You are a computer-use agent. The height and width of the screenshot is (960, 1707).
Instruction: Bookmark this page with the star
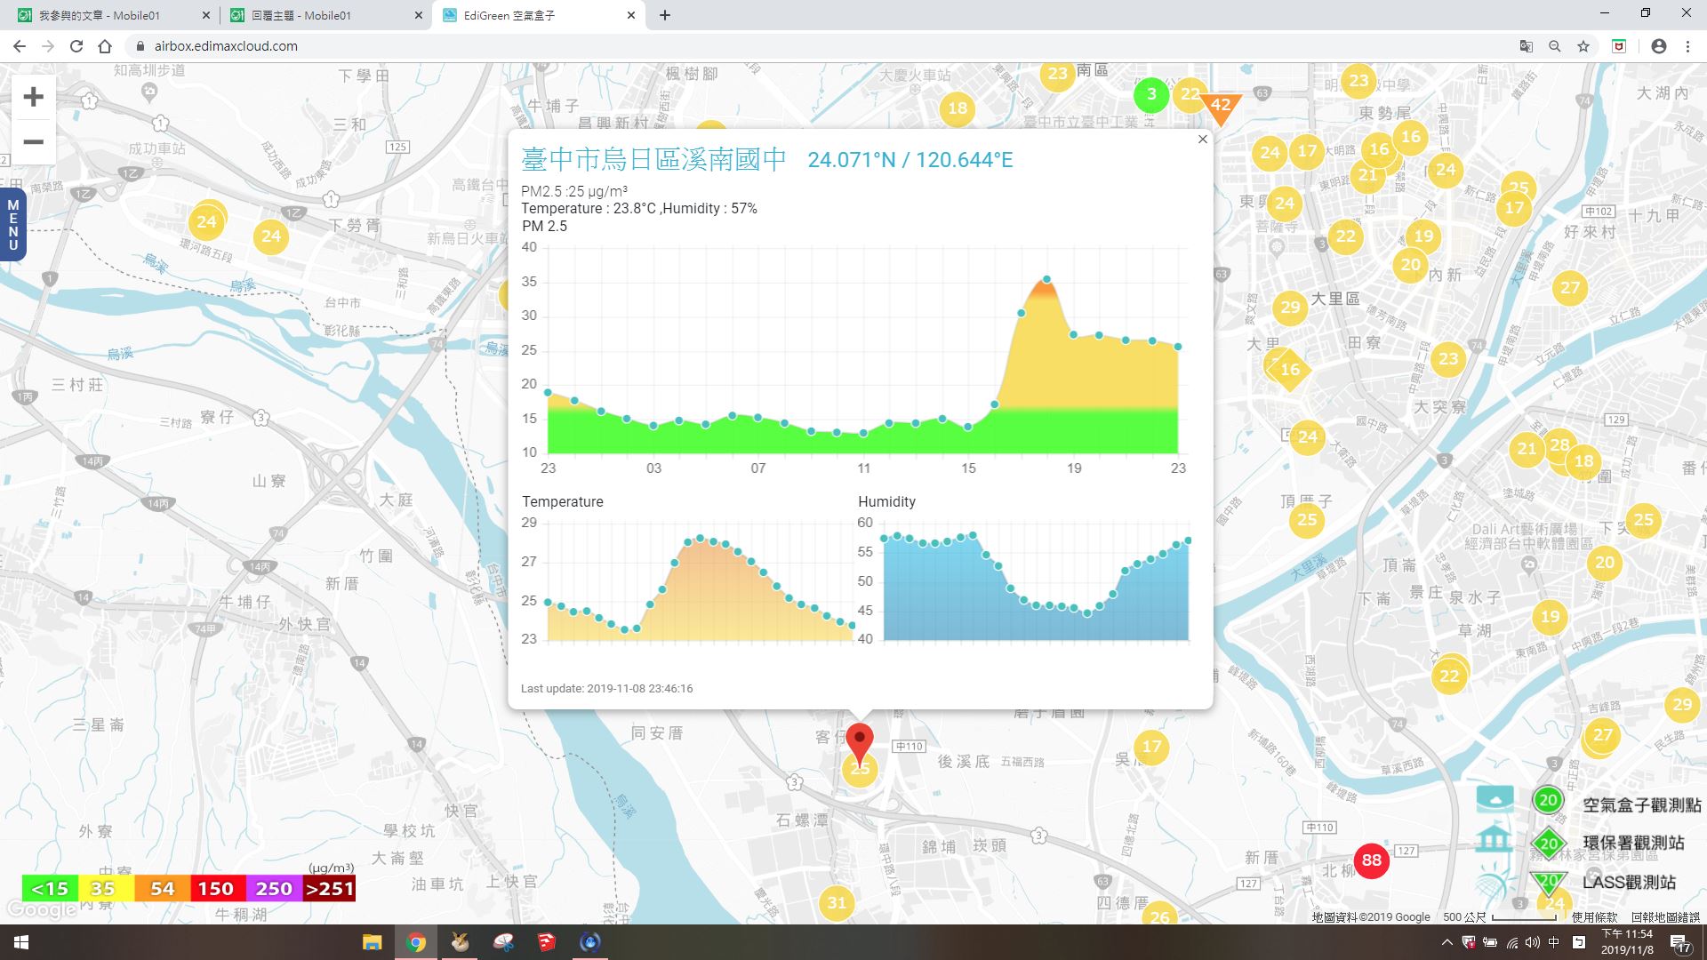pyautogui.click(x=1583, y=46)
